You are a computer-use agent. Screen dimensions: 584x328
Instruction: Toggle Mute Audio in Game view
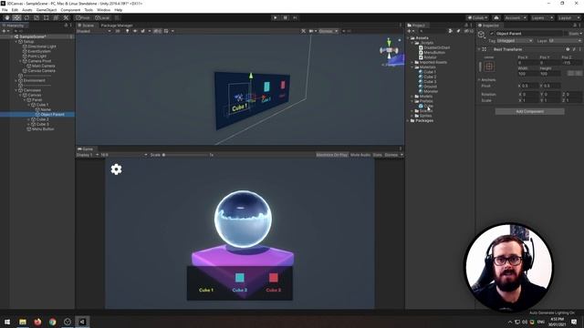[x=360, y=155]
